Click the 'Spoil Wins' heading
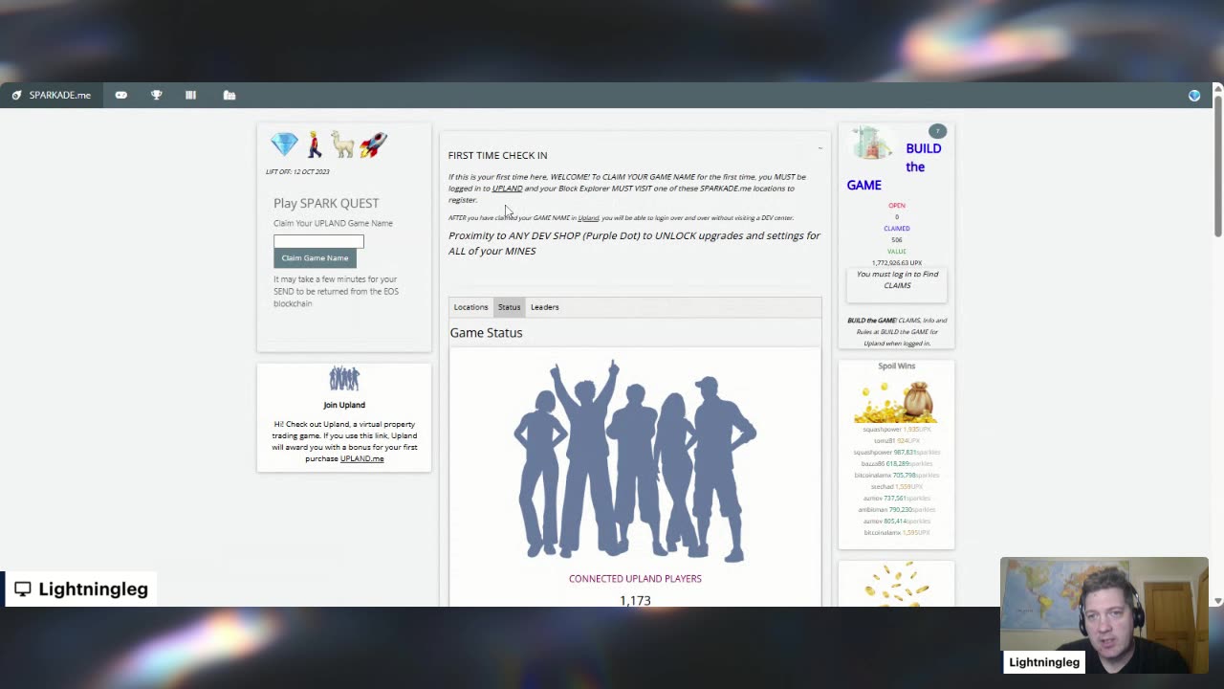Viewport: 1224px width, 689px height. tap(897, 366)
